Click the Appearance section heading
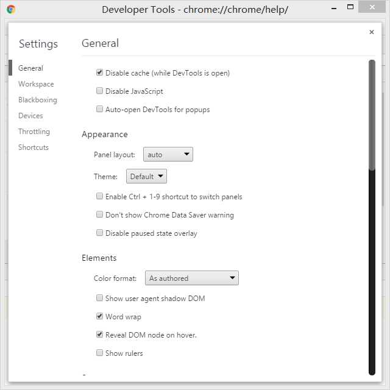 (105, 135)
